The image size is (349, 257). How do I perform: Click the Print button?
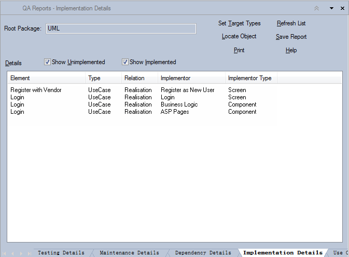239,50
